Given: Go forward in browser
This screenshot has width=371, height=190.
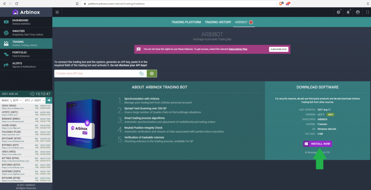Looking at the screenshot, I should 10,4.
